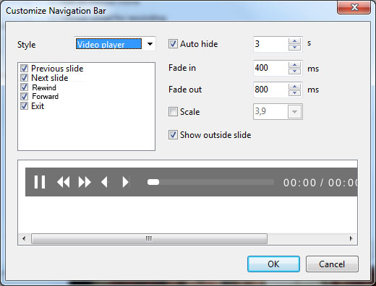Enable the Scale checkbox
This screenshot has width=376, height=286.
coord(173,112)
